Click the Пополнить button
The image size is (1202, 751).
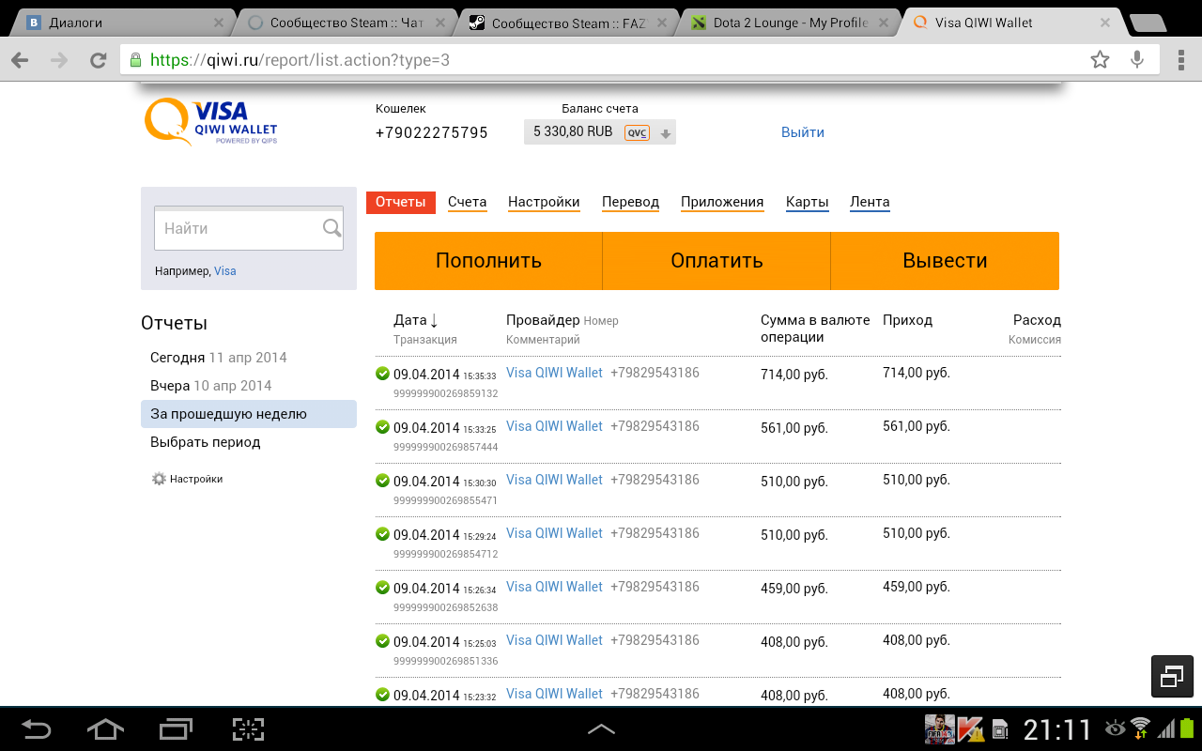tap(488, 261)
